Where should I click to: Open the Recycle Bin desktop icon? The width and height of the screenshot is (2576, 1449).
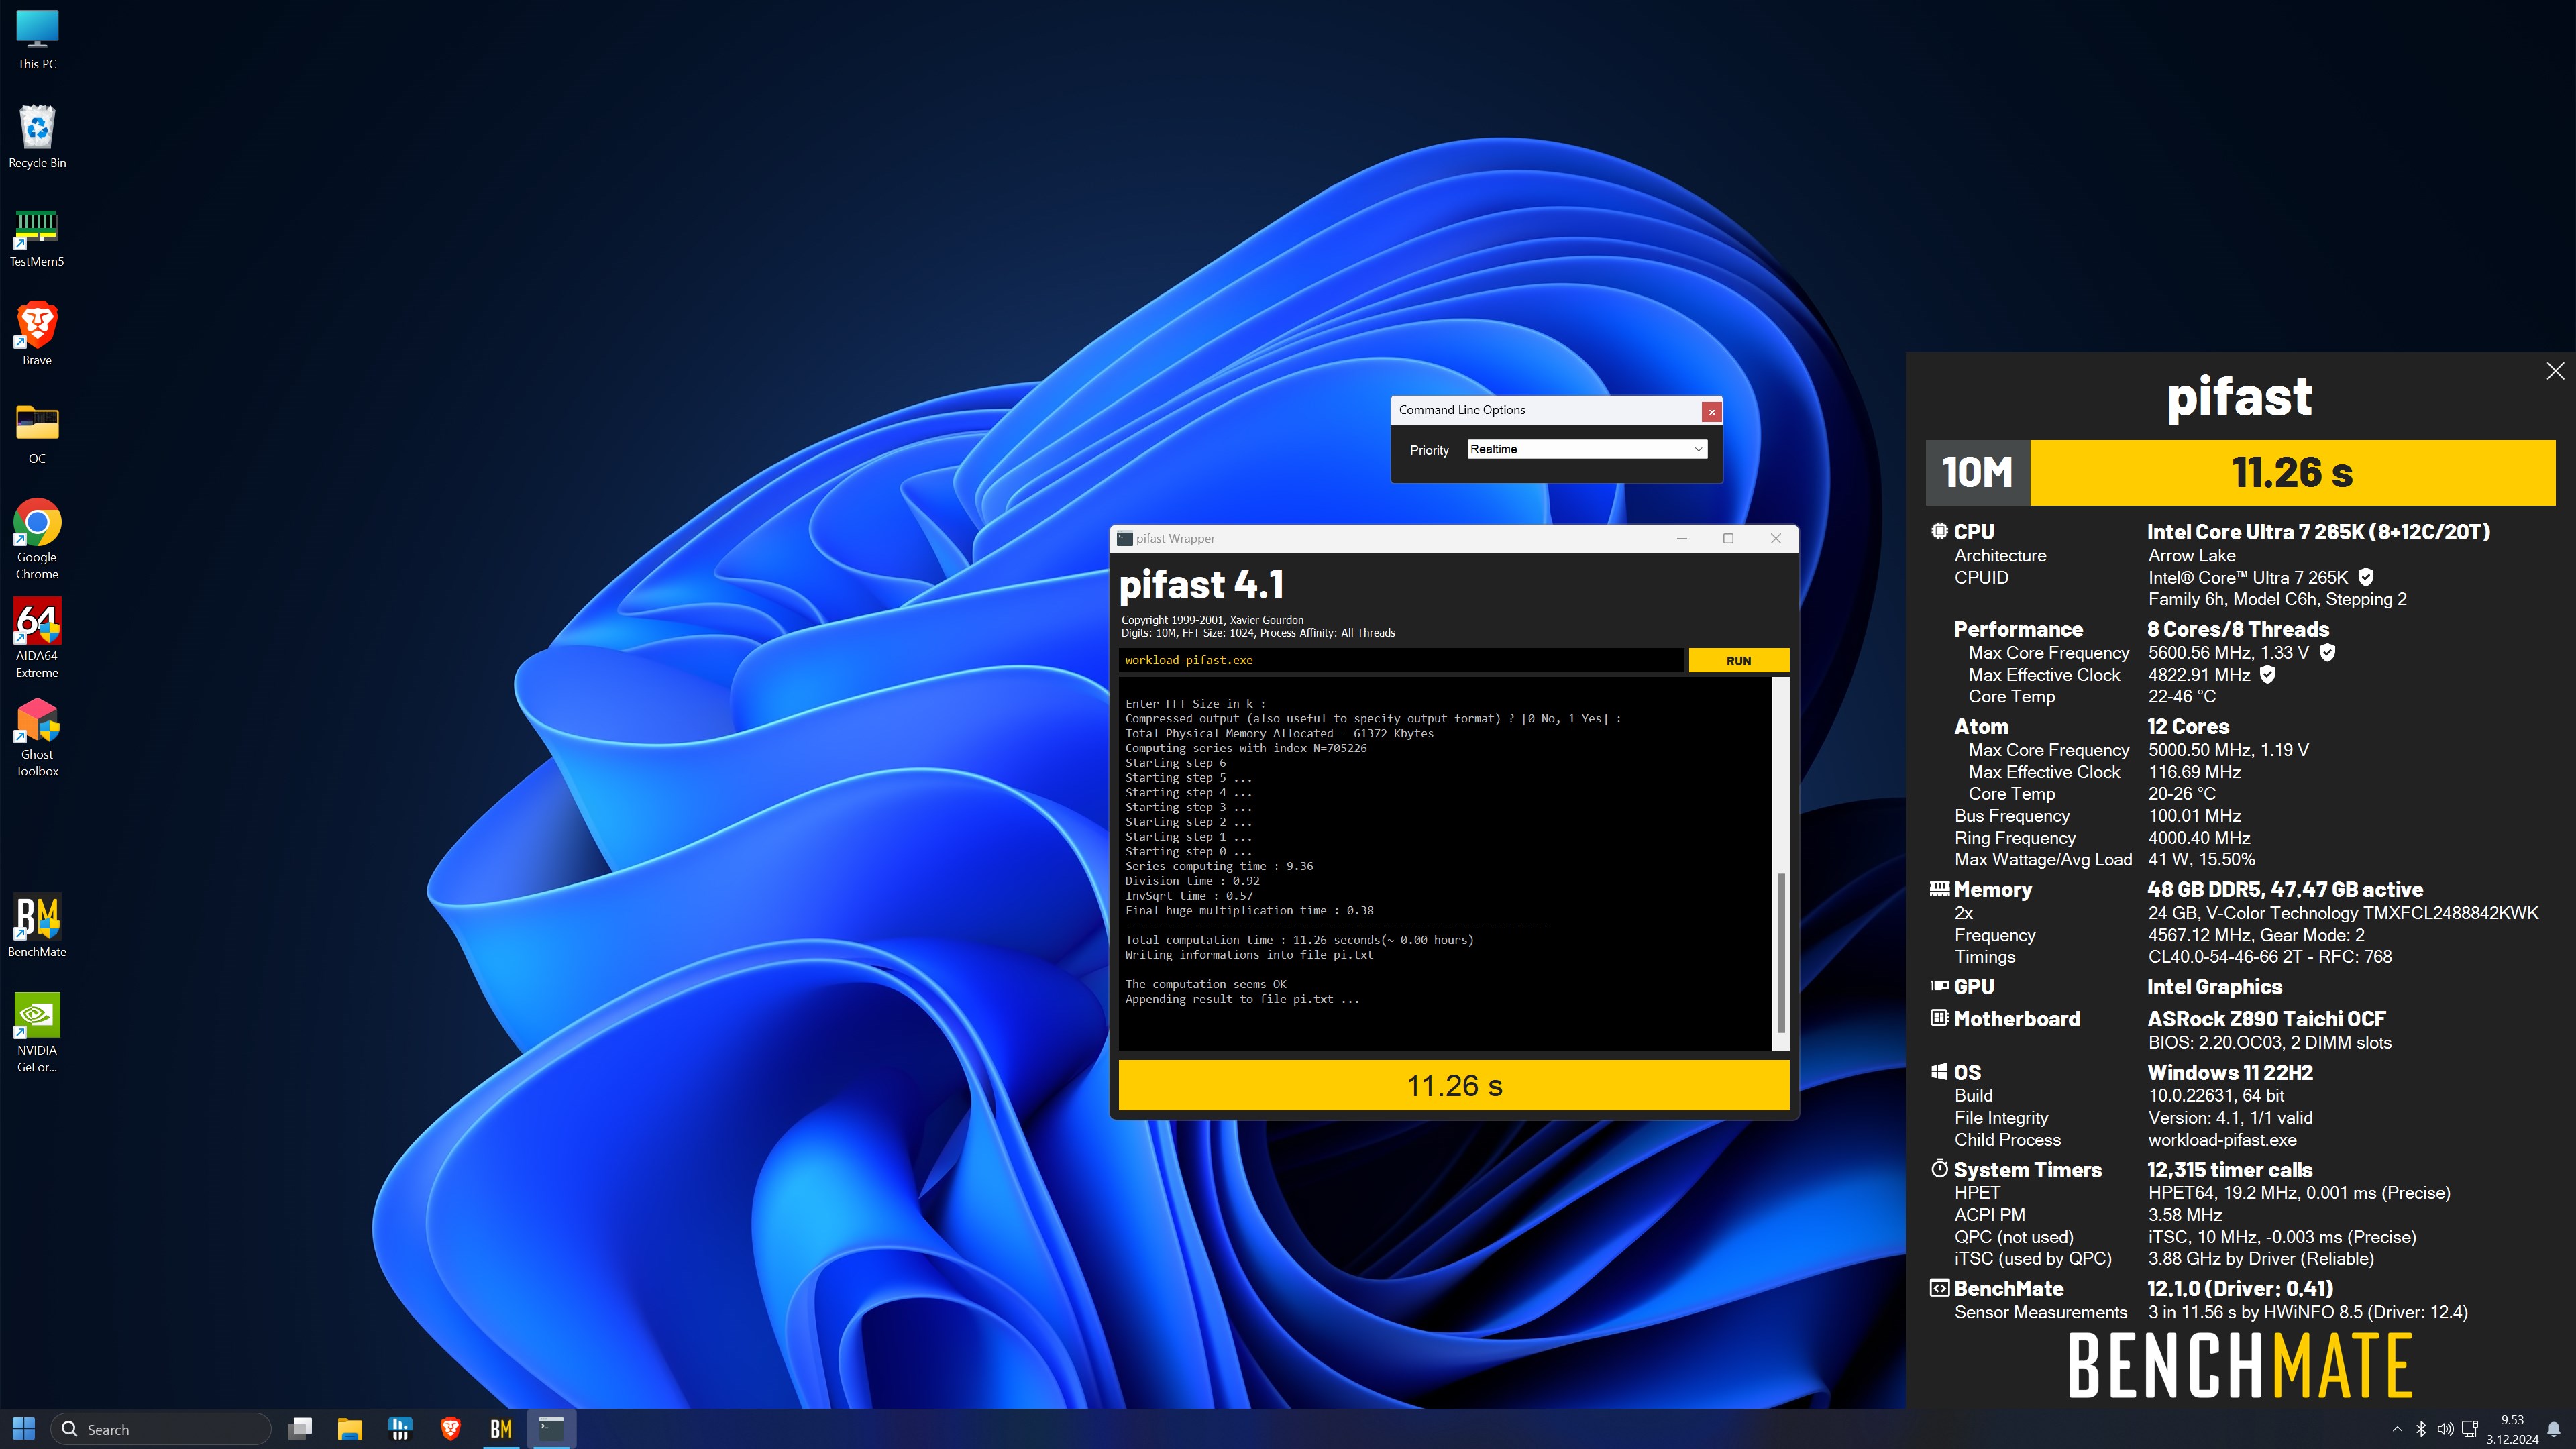(x=37, y=138)
